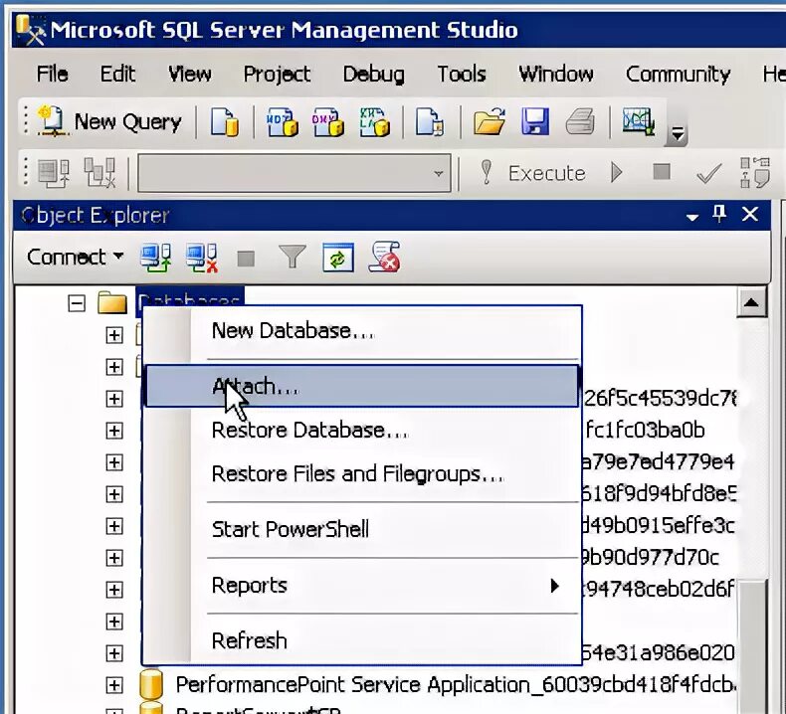Click the Activity Monitor icon
This screenshot has height=714, width=786.
click(639, 121)
